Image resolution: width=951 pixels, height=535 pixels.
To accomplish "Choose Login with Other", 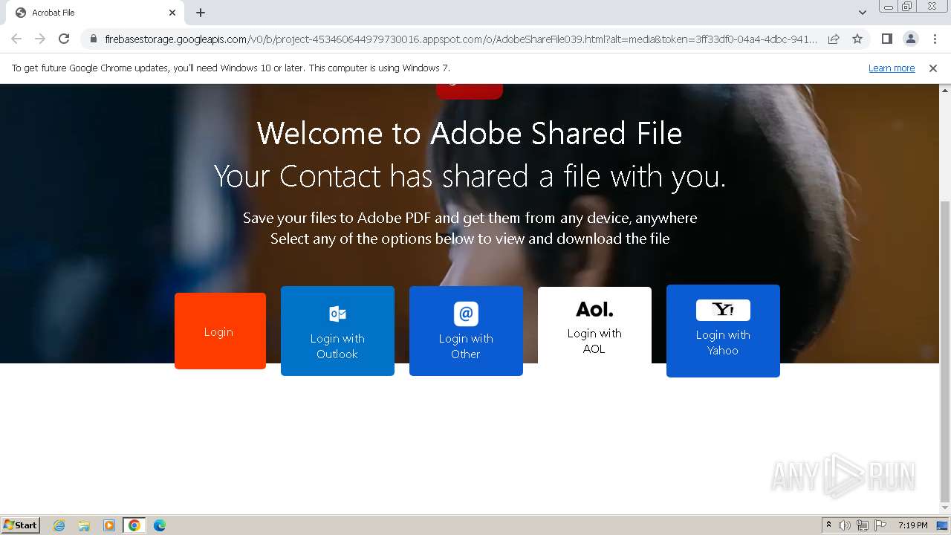I will (466, 331).
